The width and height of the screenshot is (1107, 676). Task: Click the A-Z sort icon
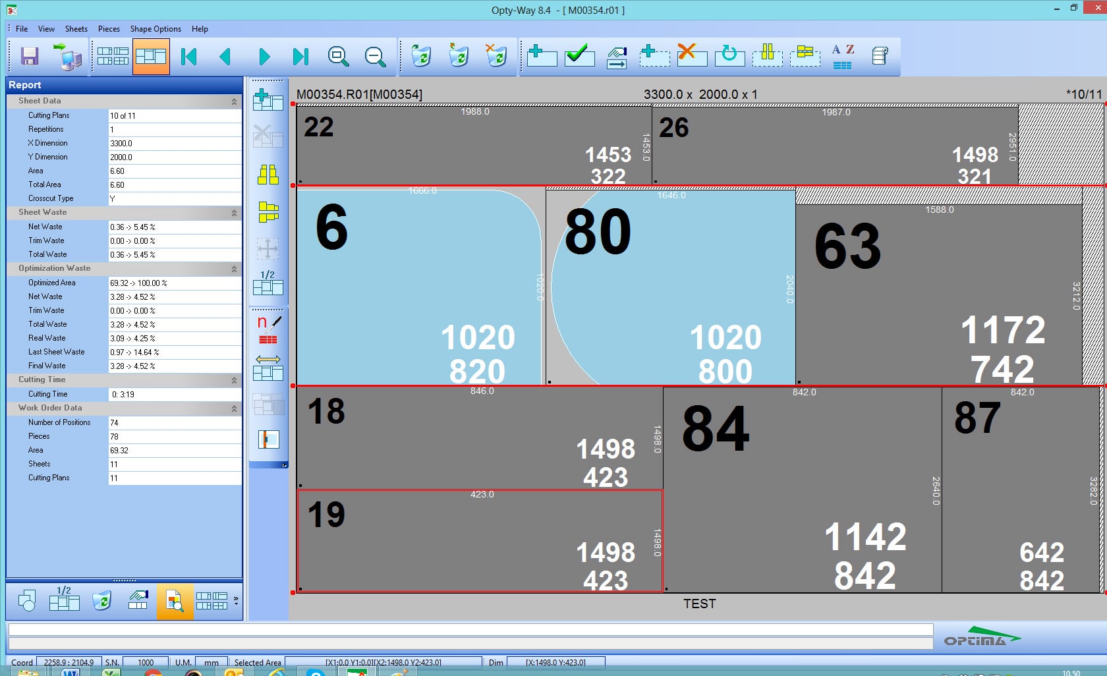click(x=842, y=57)
